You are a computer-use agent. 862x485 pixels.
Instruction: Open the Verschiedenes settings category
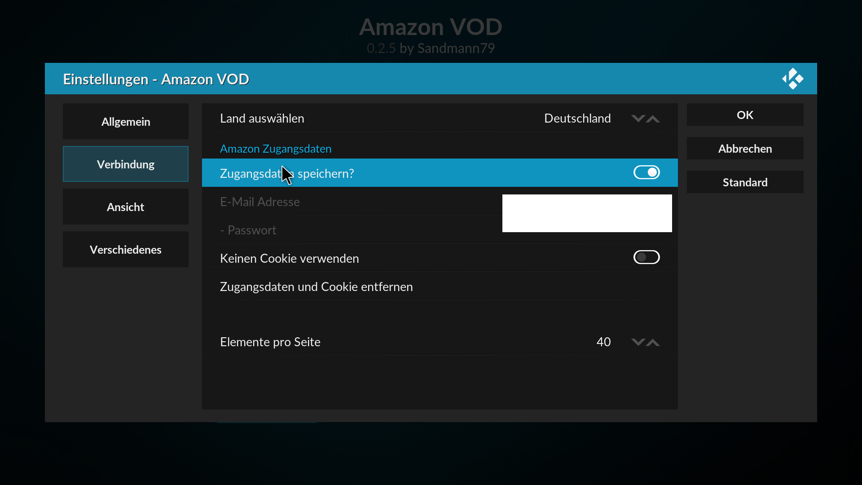click(126, 249)
